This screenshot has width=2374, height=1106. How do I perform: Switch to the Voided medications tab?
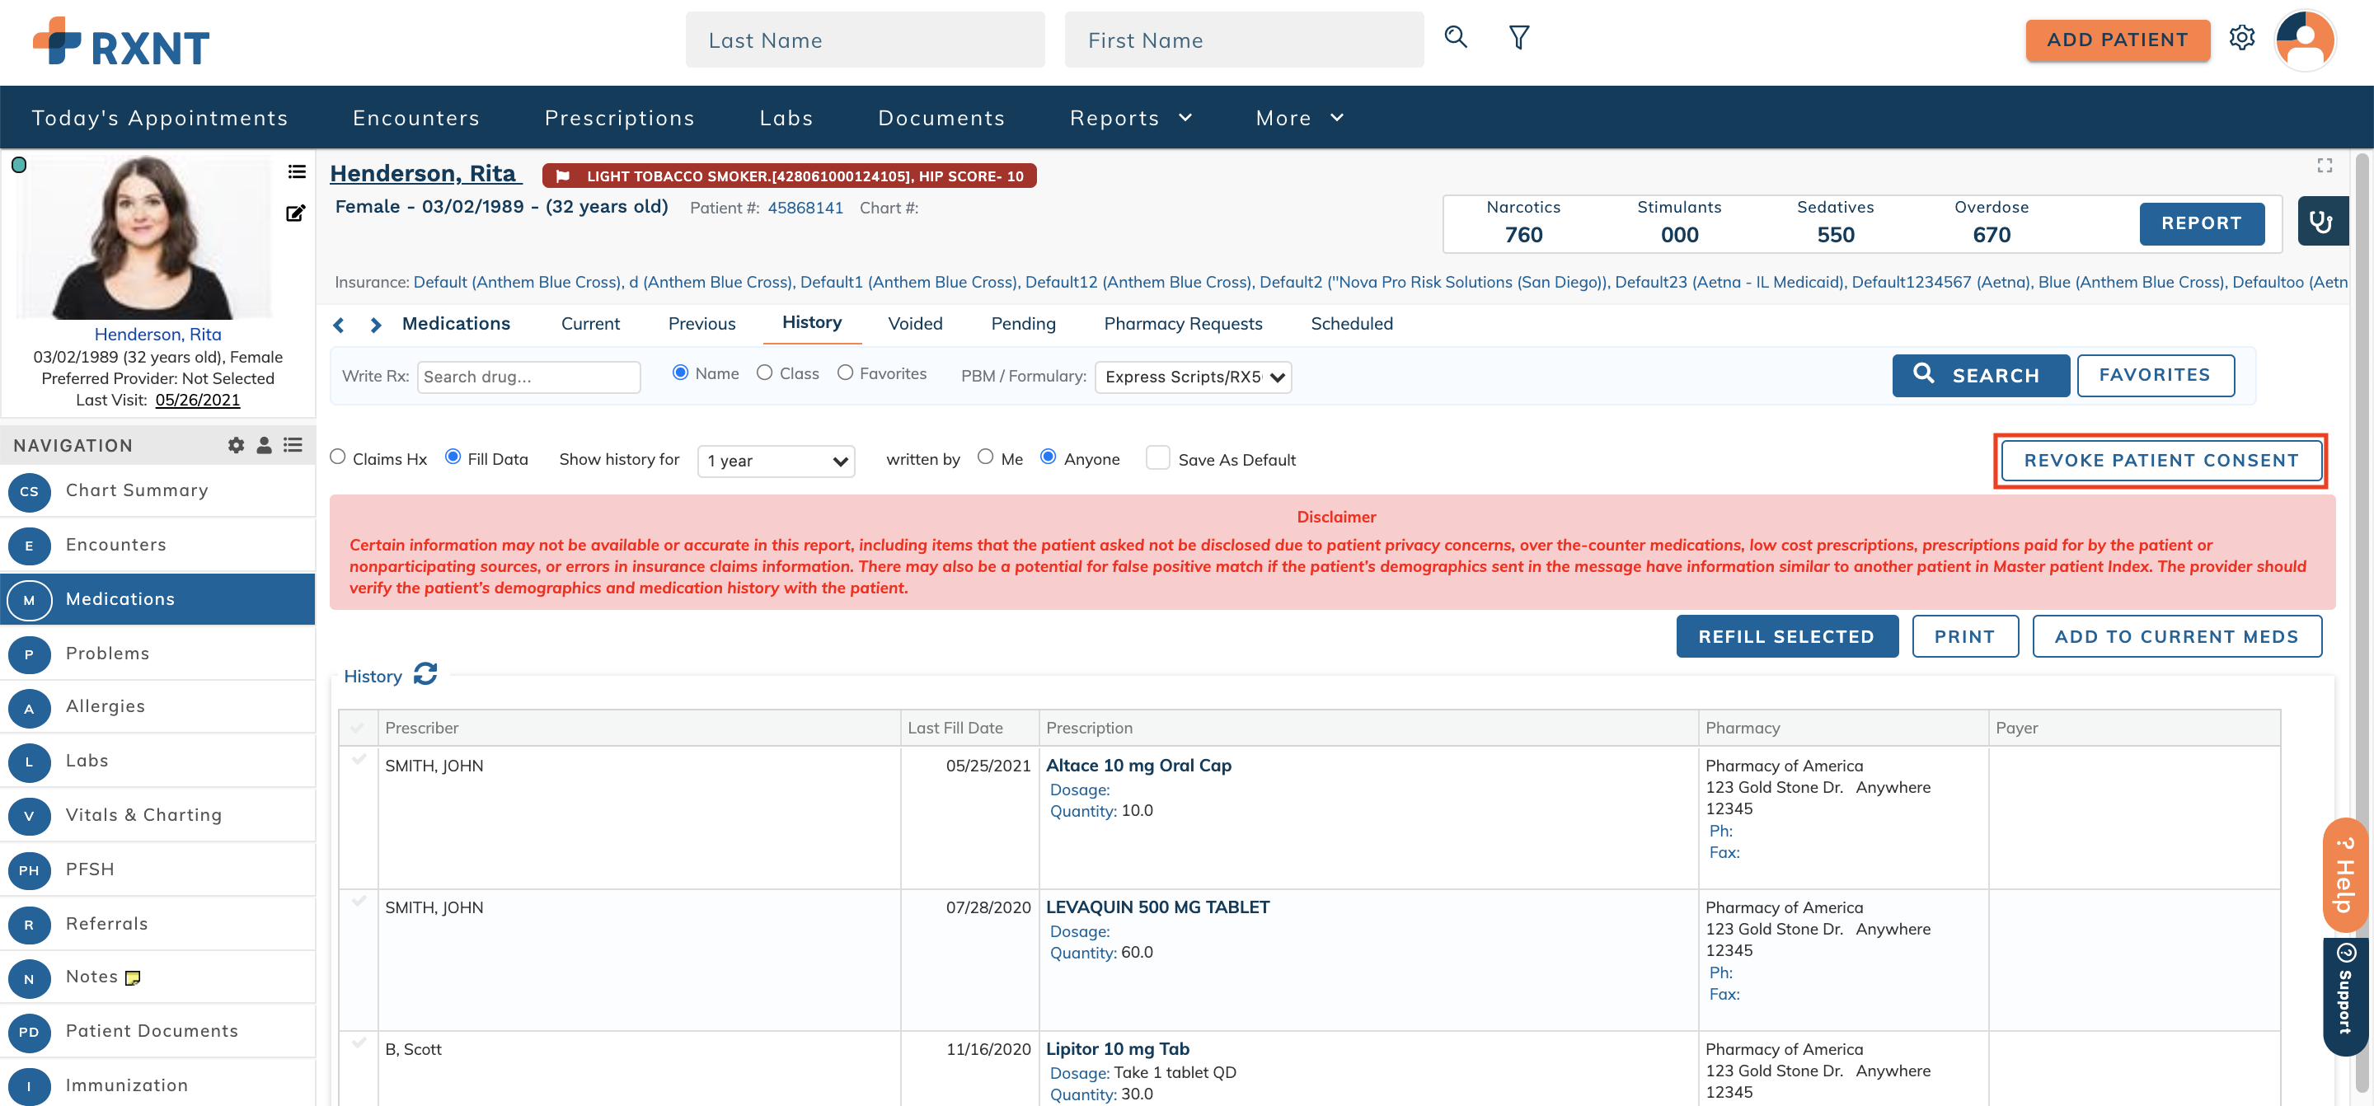point(914,324)
